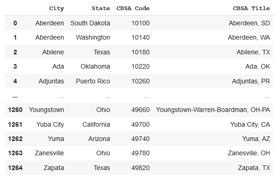Image resolution: width=275 pixels, height=176 pixels.
Task: Select row index 1260
Action: (15, 110)
